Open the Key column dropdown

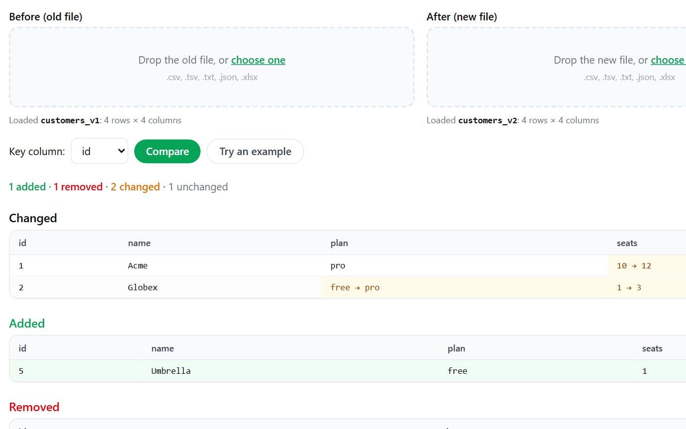click(99, 151)
